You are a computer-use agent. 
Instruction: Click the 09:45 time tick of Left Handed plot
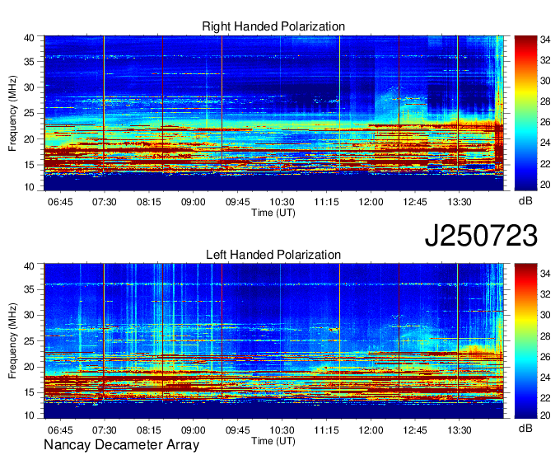pyautogui.click(x=237, y=430)
